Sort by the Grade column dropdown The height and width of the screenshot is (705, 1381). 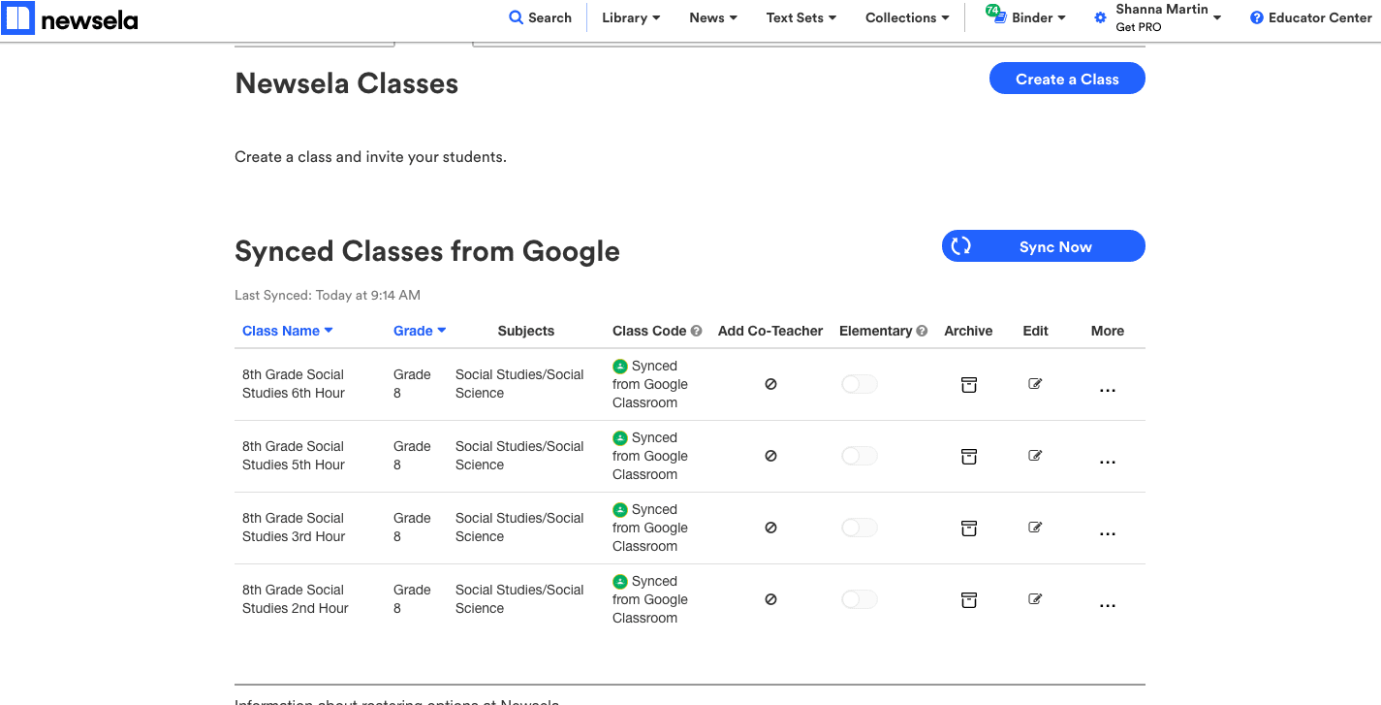coord(420,331)
